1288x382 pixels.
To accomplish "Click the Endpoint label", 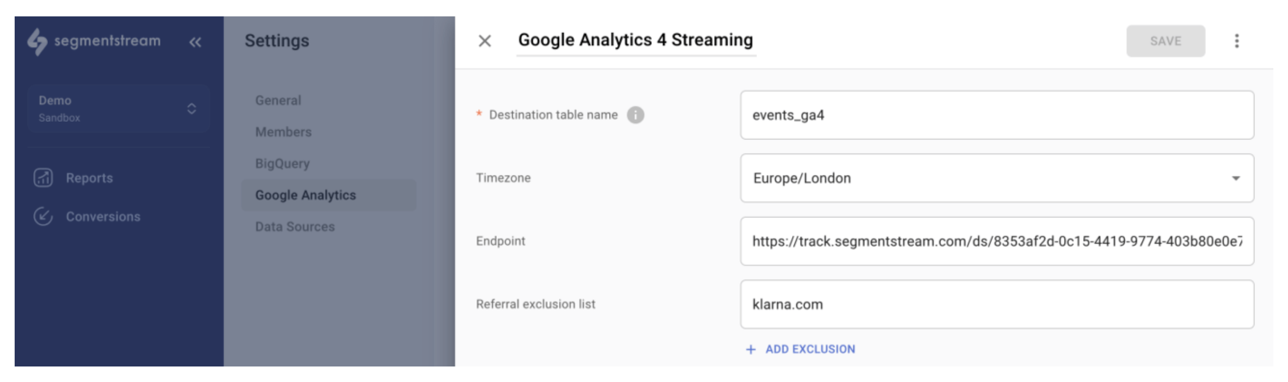I will point(500,241).
